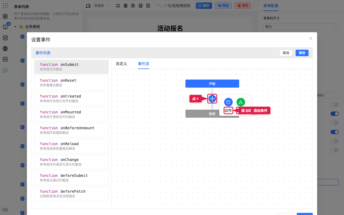Viewport: 344px width, 215px height.
Task: Close the 设置事件 dialog
Action: click(x=311, y=38)
